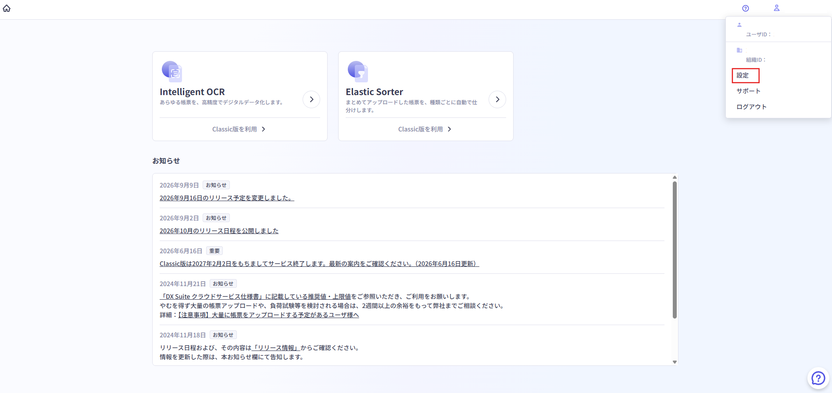
Task: Click the Elastic Sorter title text
Action: coord(374,92)
